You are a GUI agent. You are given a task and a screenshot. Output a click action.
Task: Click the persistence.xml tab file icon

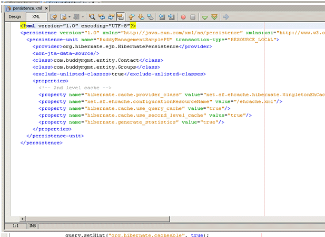(8, 8)
